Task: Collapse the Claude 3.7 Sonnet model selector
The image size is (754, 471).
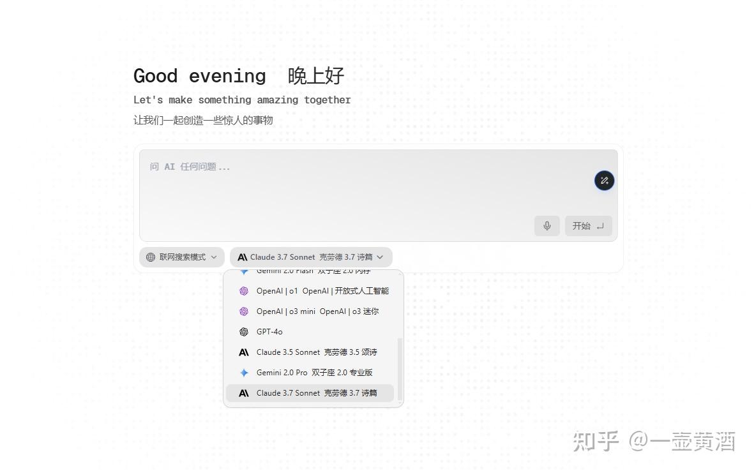Action: pyautogui.click(x=311, y=257)
